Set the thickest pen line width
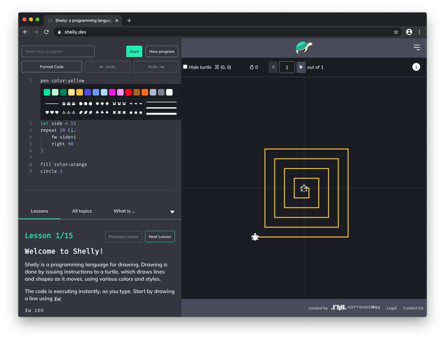445x341 pixels. [x=161, y=114]
